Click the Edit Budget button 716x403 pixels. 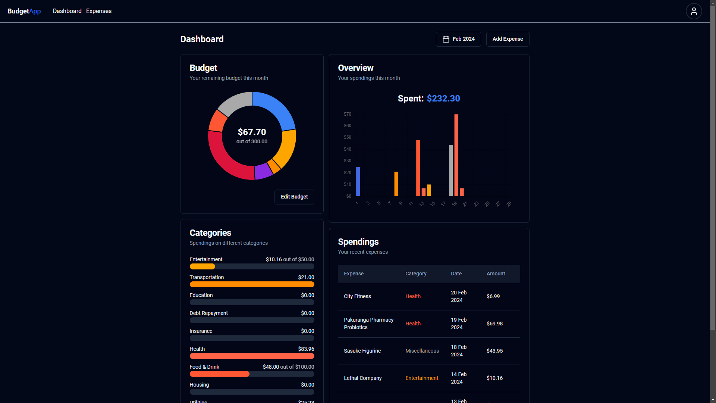pos(294,197)
